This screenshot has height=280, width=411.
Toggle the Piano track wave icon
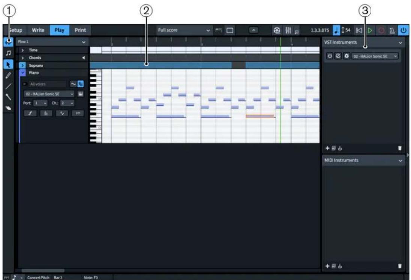73,84
